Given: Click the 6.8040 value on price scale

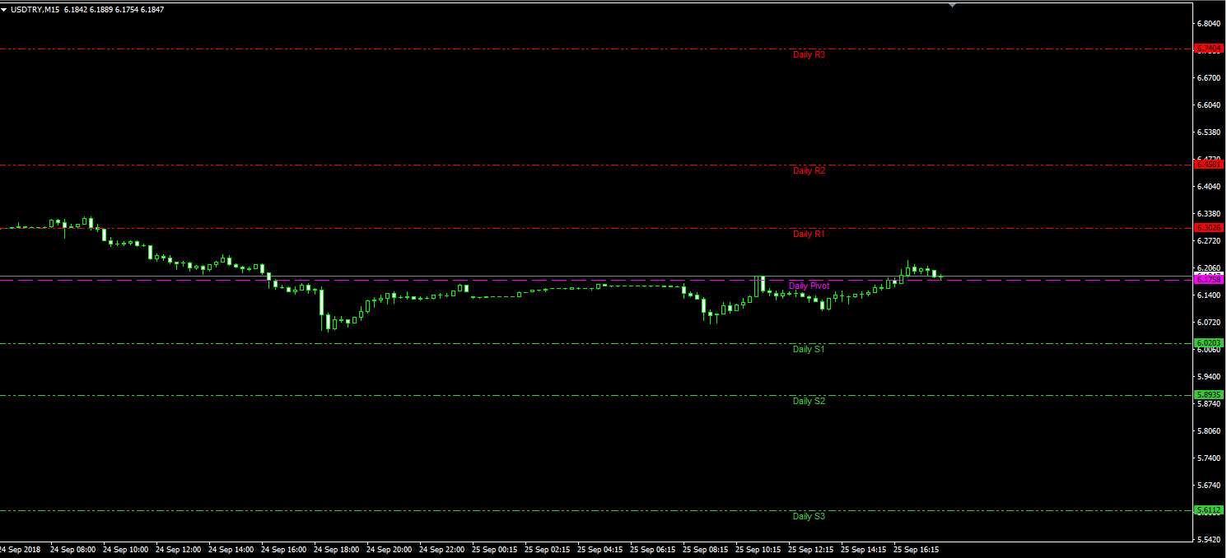Looking at the screenshot, I should coord(1208,24).
